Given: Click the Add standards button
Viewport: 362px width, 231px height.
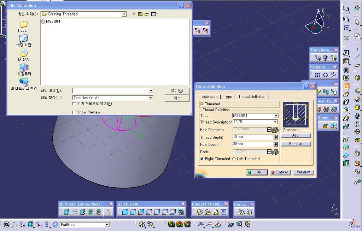Looking at the screenshot, I should tap(296, 135).
